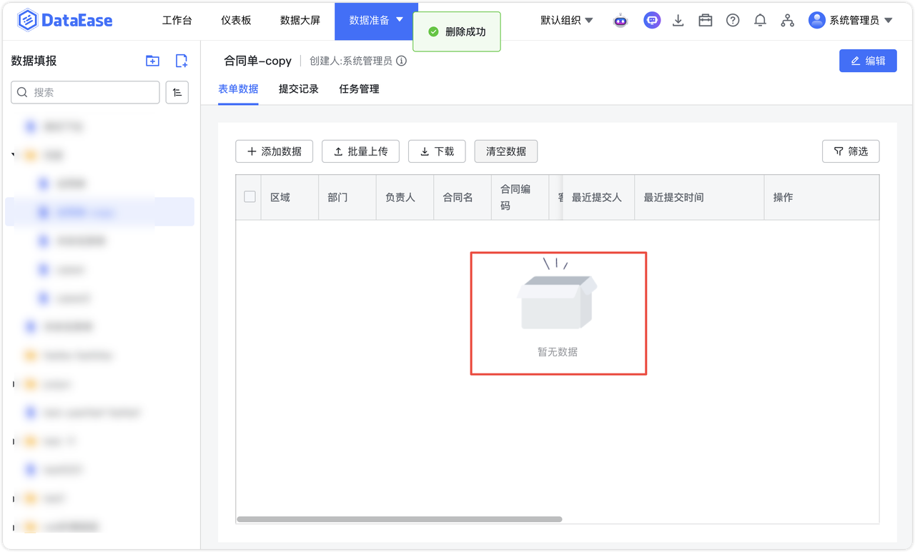Screen dimensions: 915x552
Task: Open the toolbox icon in top bar
Action: (x=706, y=21)
